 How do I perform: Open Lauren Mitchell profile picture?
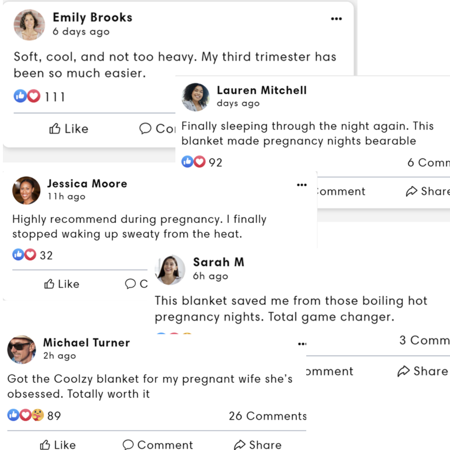[x=196, y=97]
